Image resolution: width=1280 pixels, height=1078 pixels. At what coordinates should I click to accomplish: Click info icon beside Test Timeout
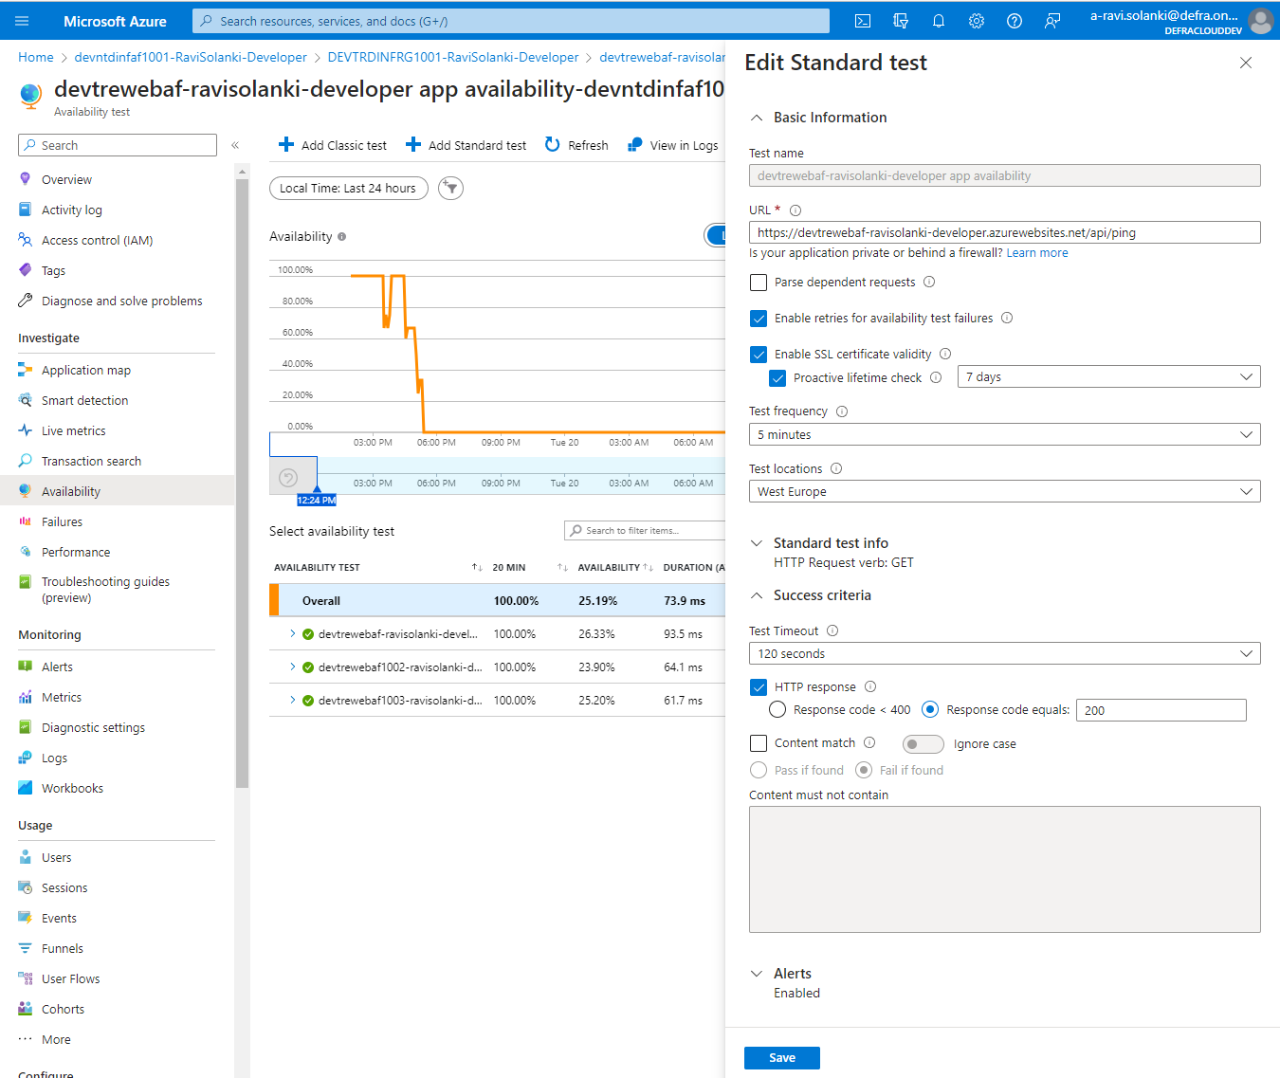tap(832, 630)
